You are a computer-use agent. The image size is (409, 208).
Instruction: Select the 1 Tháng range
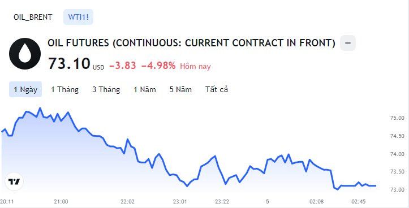64,89
